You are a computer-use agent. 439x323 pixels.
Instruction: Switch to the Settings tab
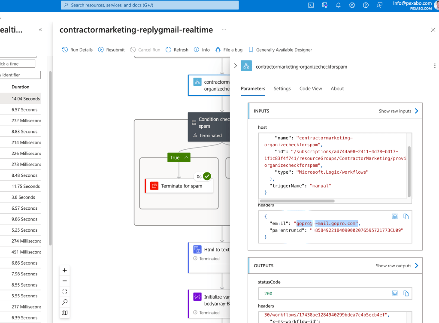tap(282, 88)
